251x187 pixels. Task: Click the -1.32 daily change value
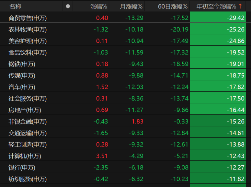(x=101, y=29)
